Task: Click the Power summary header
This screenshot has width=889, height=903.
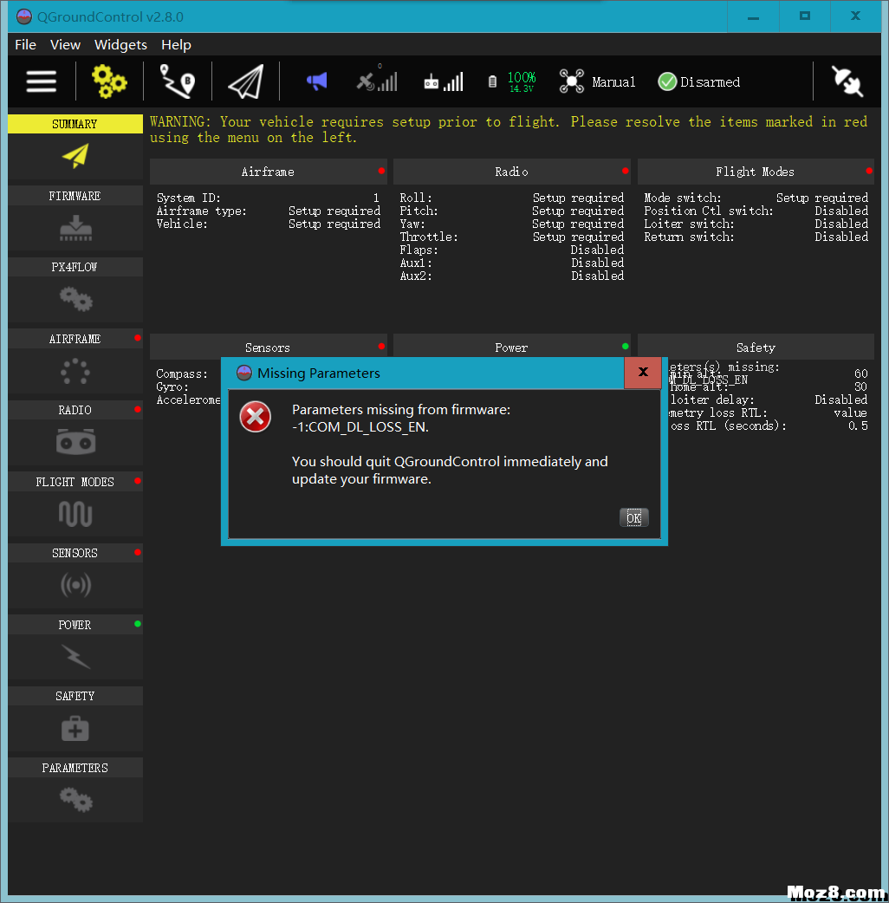Action: tap(511, 348)
